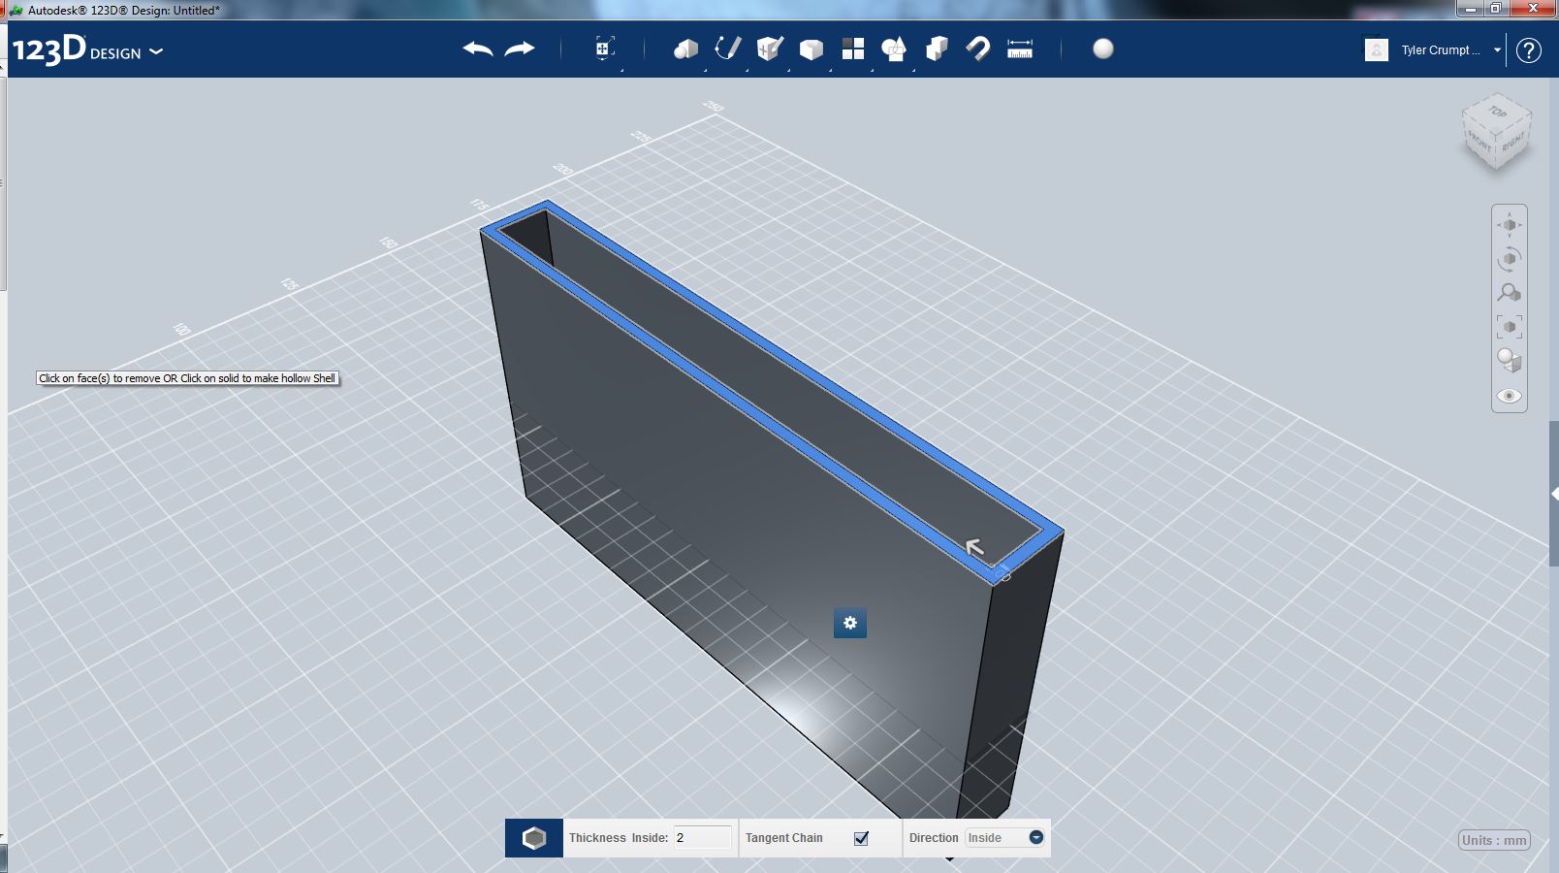
Task: Select the FRONT face of view cube
Action: click(1479, 141)
